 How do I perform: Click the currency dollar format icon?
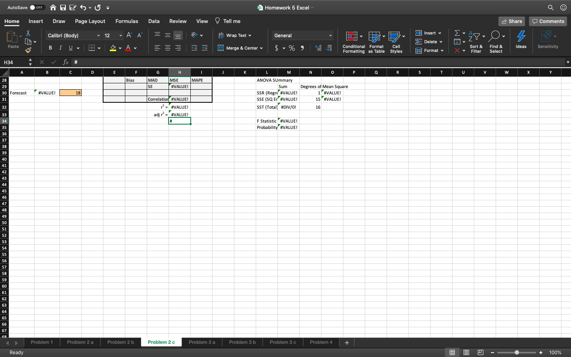pyautogui.click(x=276, y=48)
